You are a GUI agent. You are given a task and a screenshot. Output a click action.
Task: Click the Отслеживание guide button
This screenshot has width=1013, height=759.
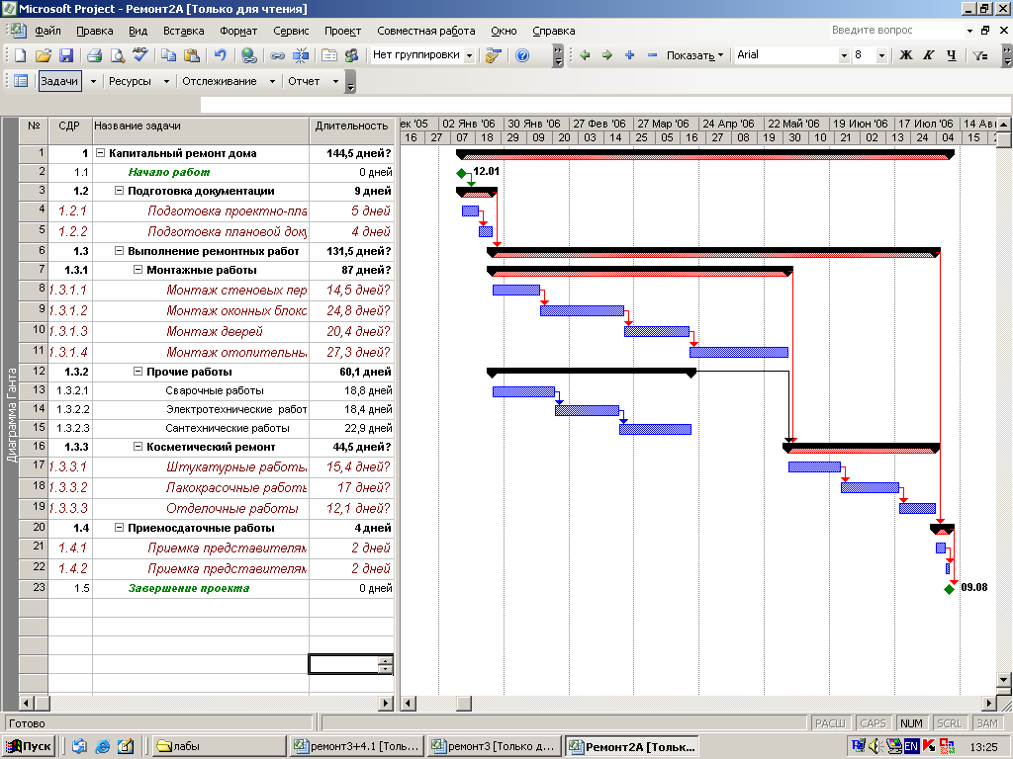coord(220,81)
